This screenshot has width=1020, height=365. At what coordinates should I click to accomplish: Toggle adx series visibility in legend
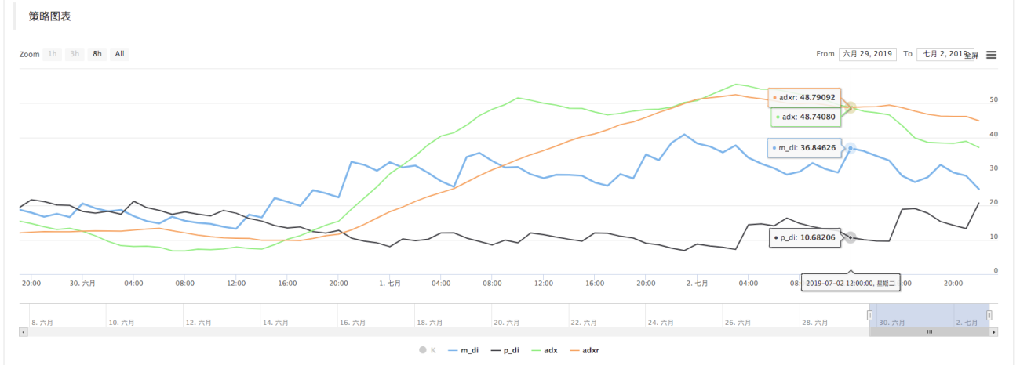point(545,350)
